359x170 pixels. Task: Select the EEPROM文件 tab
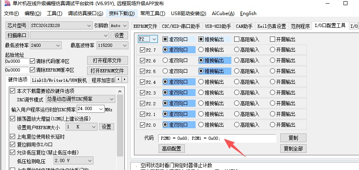[145, 26]
